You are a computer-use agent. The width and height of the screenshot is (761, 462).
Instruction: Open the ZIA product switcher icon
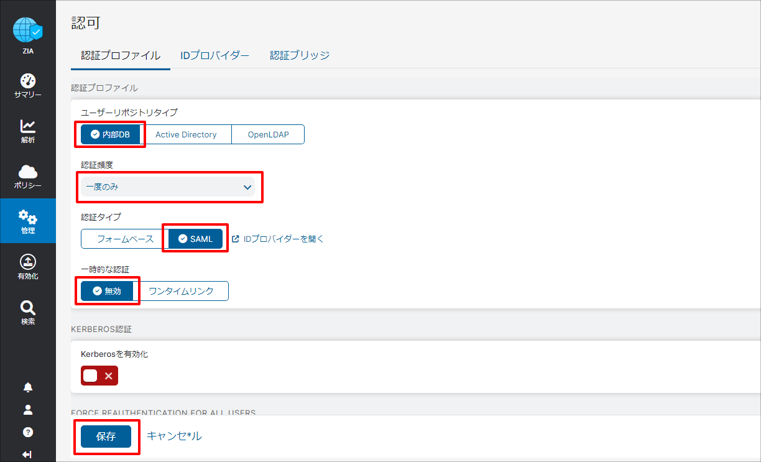[x=27, y=28]
